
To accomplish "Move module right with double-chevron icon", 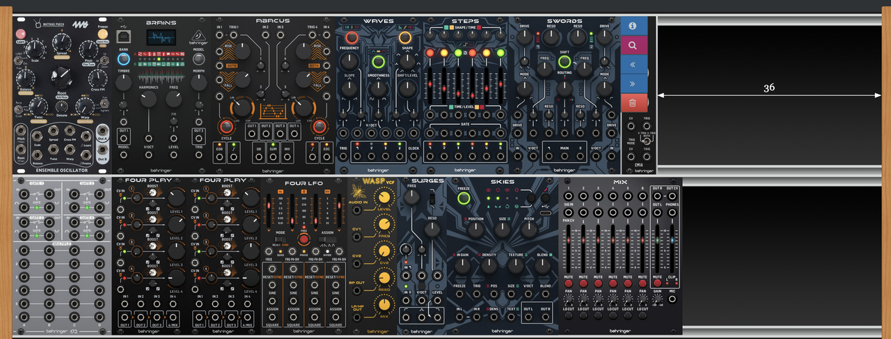I will coord(633,84).
